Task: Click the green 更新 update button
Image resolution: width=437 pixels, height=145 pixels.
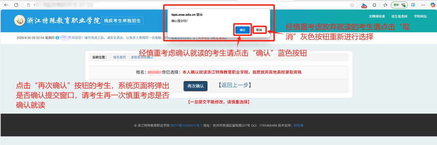Action: 399,5
